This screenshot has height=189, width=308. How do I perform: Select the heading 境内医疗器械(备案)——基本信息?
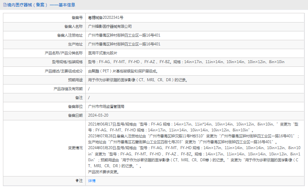click(x=41, y=5)
